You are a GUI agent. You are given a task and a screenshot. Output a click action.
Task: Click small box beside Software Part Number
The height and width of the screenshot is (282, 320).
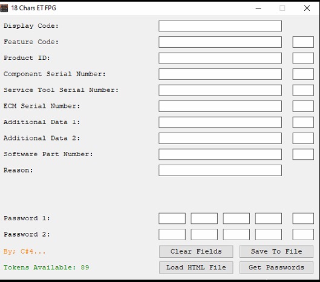[303, 154]
